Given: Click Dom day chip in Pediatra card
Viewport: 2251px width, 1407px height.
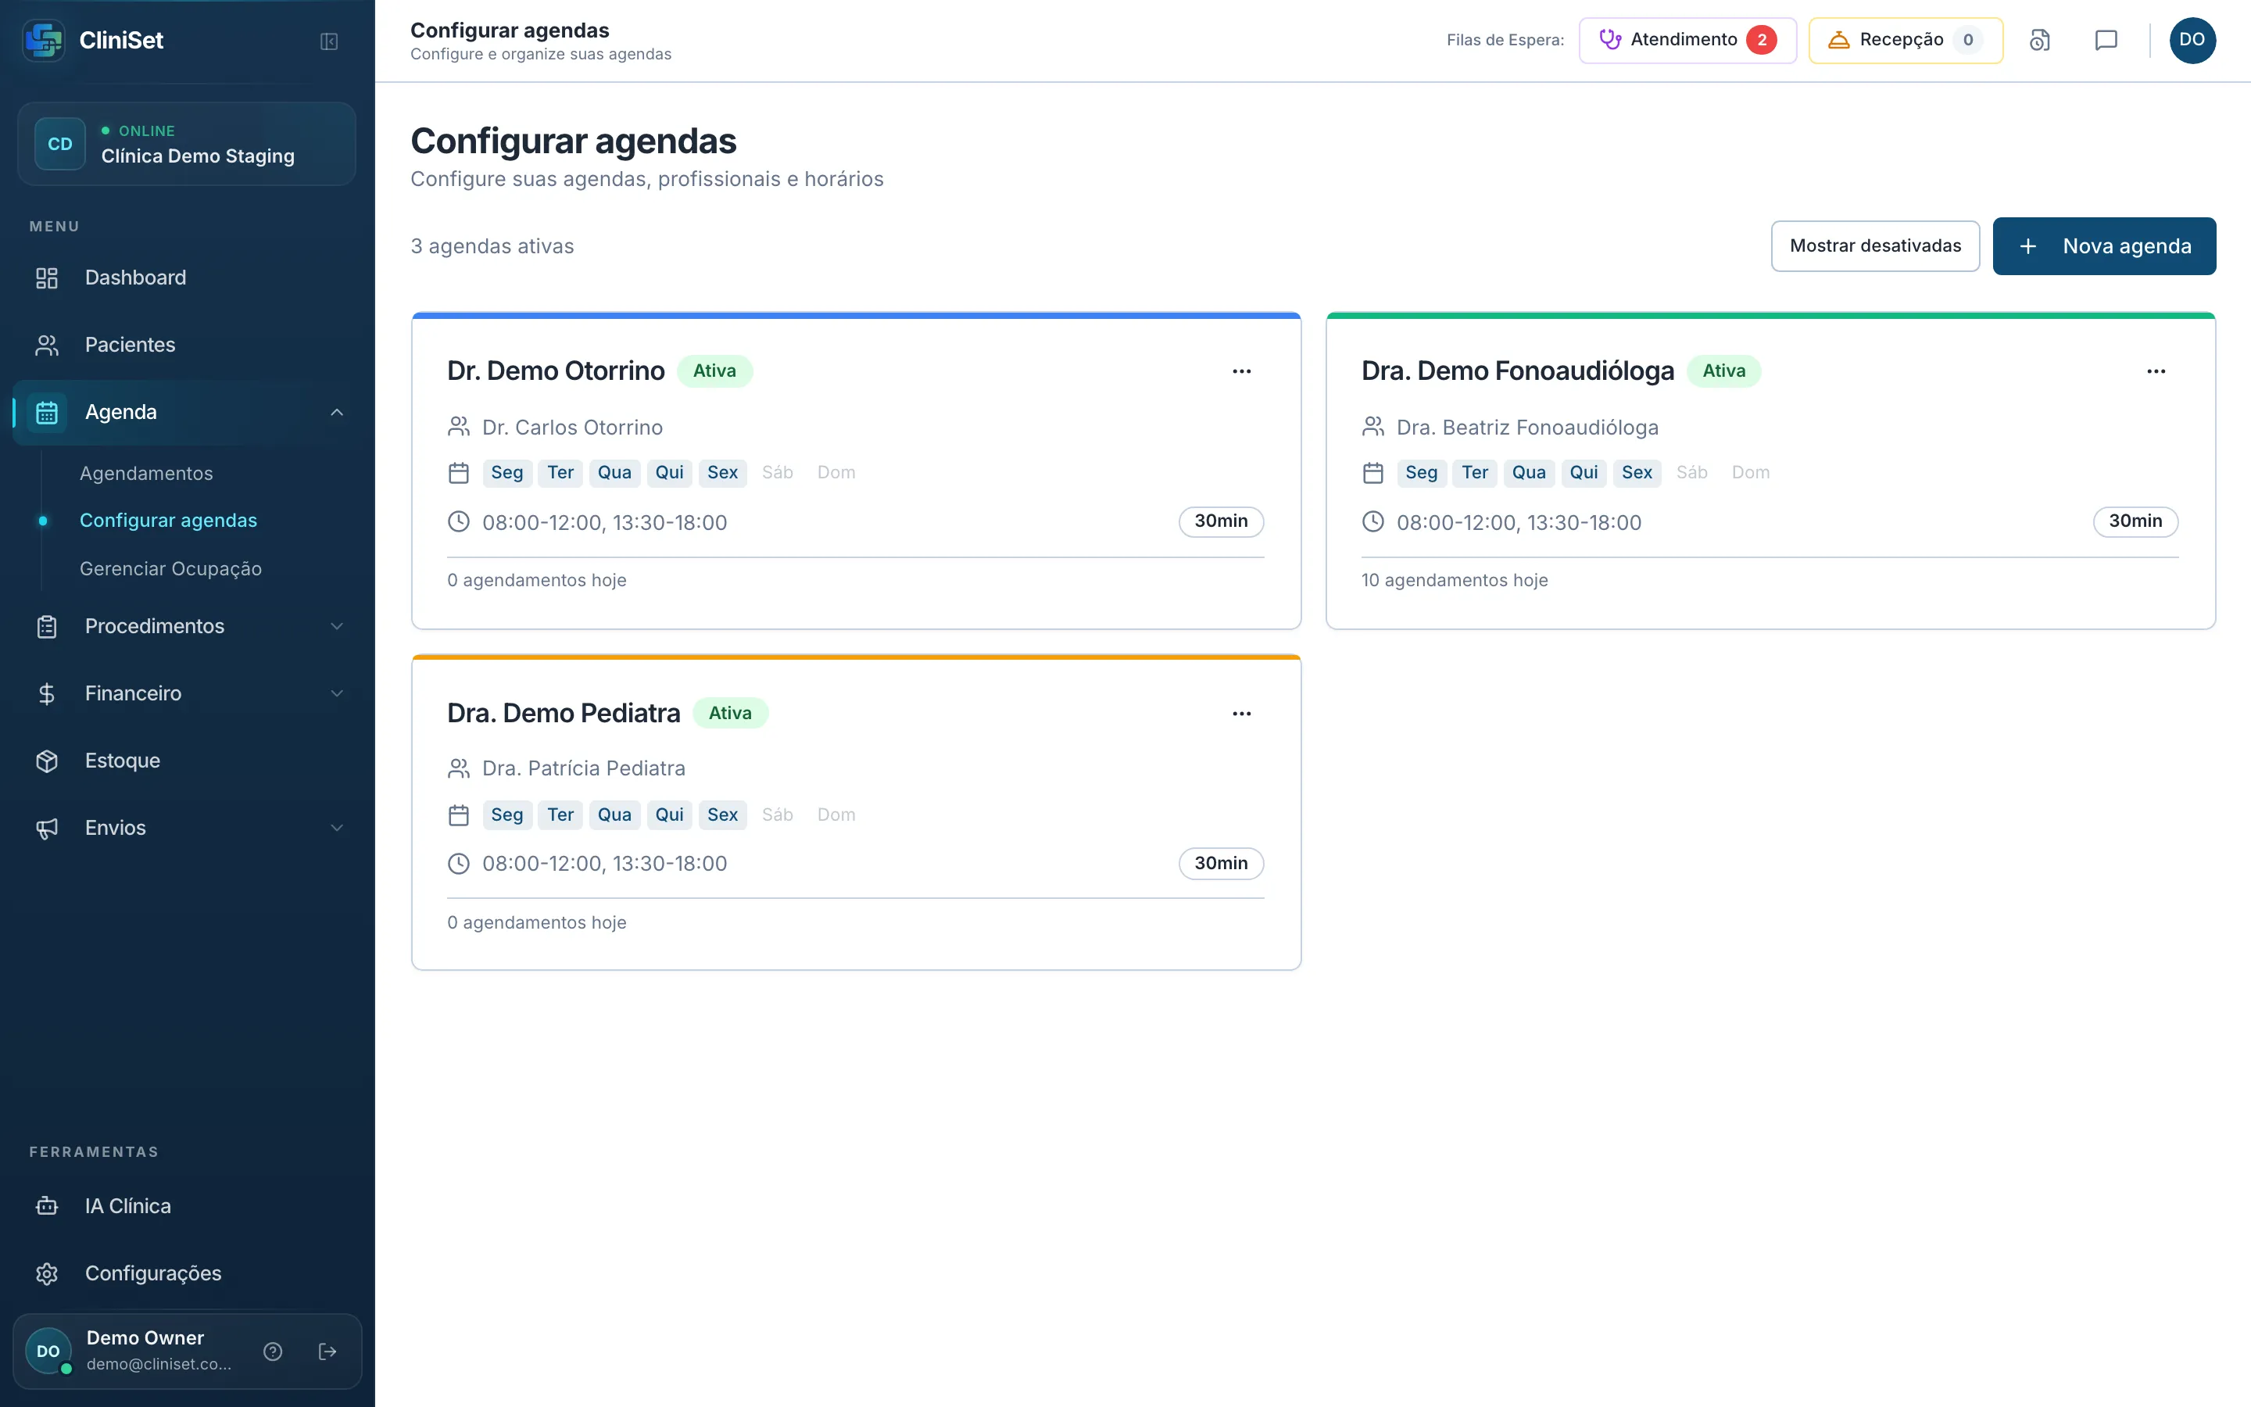Looking at the screenshot, I should pyautogui.click(x=836, y=814).
